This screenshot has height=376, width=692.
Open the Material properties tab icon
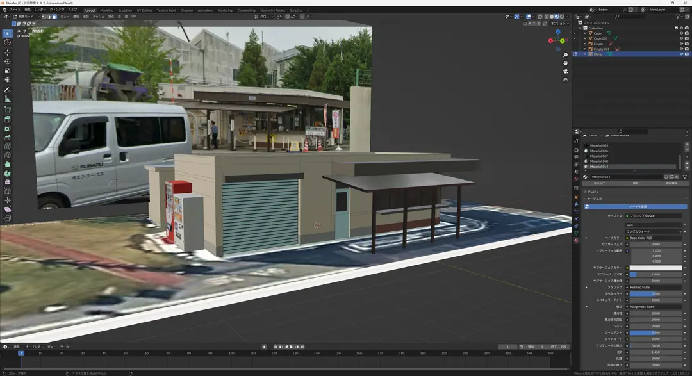click(x=577, y=240)
